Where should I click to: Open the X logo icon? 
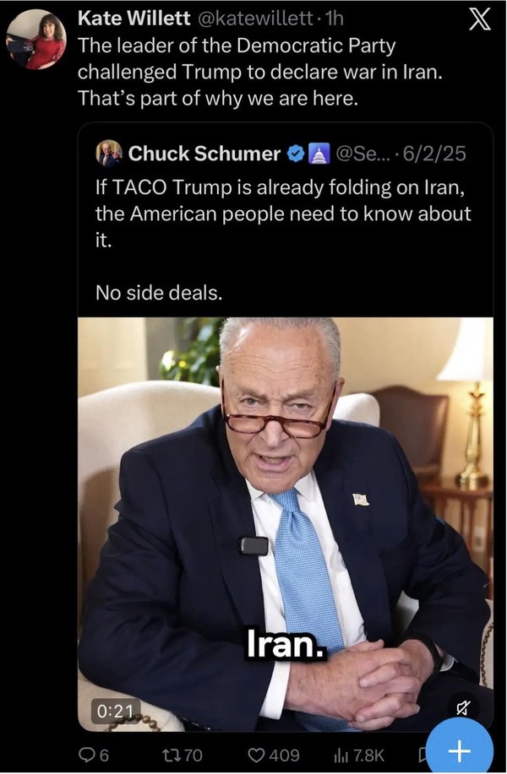point(479,20)
